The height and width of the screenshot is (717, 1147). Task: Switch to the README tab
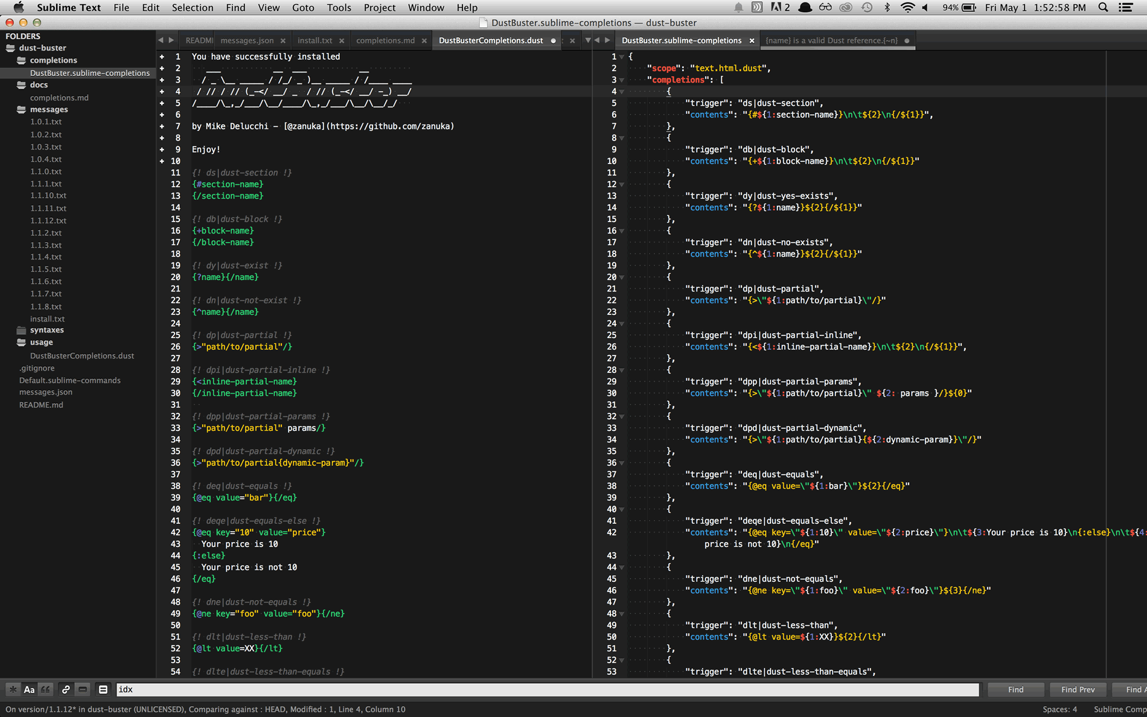point(199,40)
